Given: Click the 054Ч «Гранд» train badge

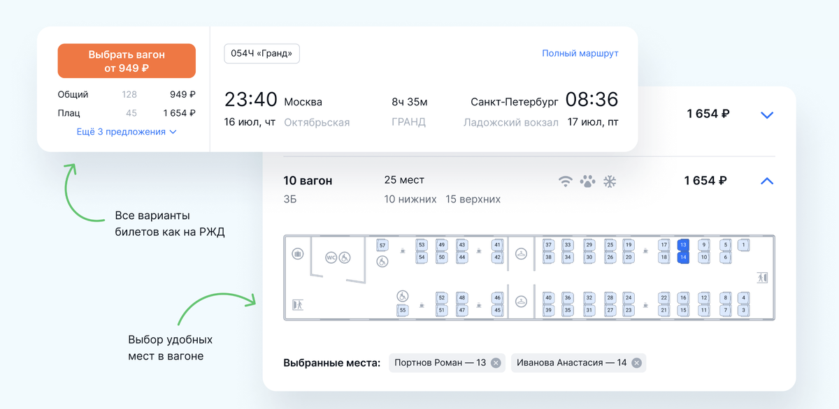Looking at the screenshot, I should [261, 54].
